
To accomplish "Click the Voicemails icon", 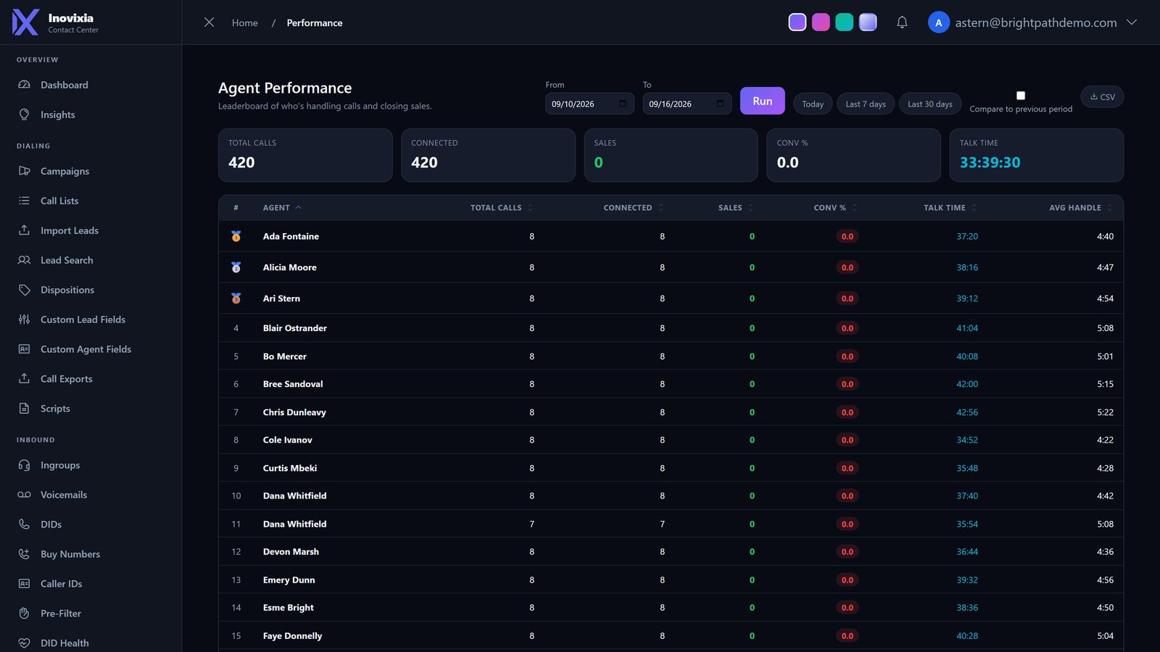I will [x=24, y=495].
